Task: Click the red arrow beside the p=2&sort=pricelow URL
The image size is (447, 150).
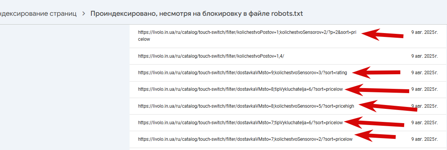Action: click(382, 35)
